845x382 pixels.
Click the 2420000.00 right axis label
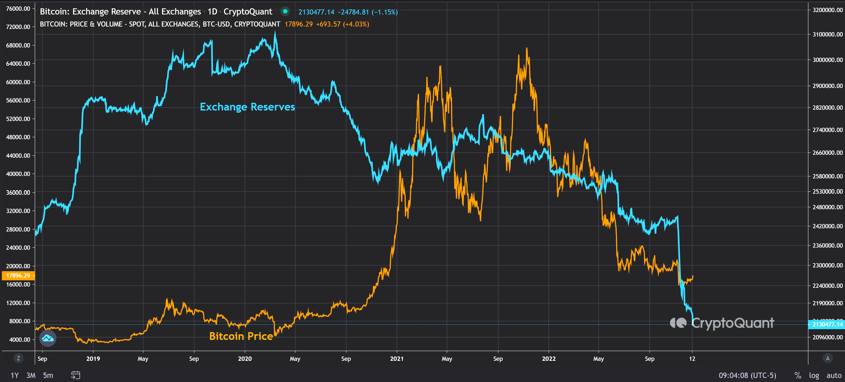coord(827,226)
